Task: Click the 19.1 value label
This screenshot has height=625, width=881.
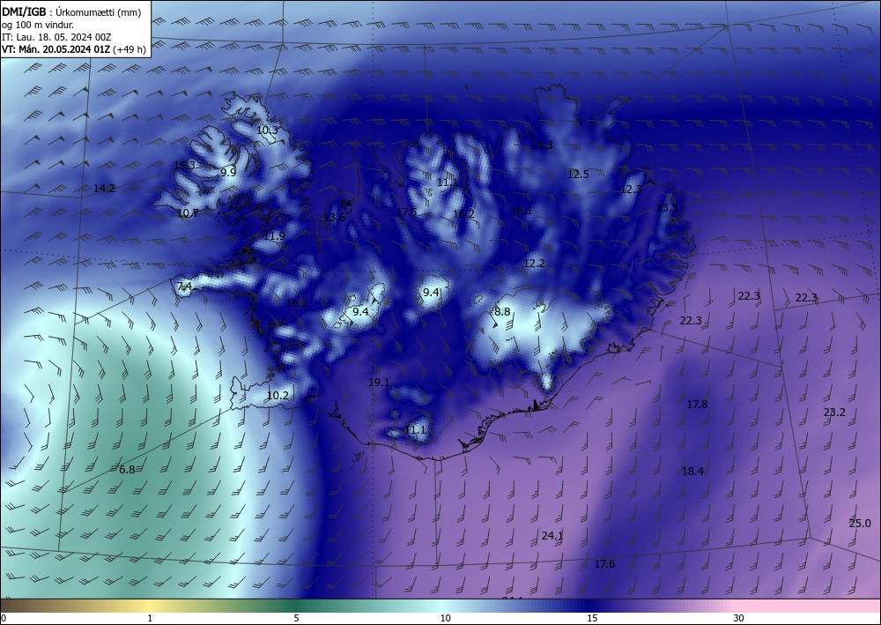Action: (379, 383)
